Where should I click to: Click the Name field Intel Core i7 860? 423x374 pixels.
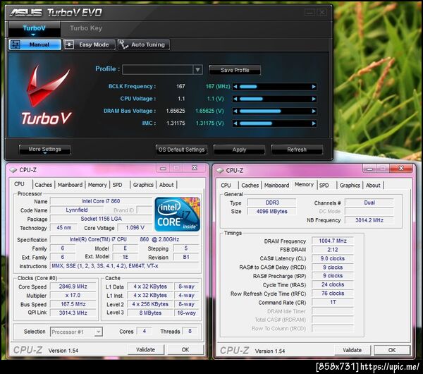(101, 201)
